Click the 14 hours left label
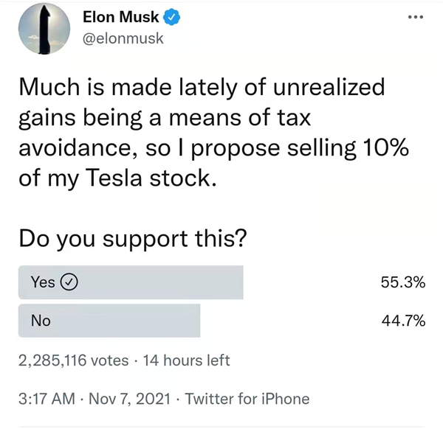This screenshot has height=429, width=443. (x=187, y=360)
